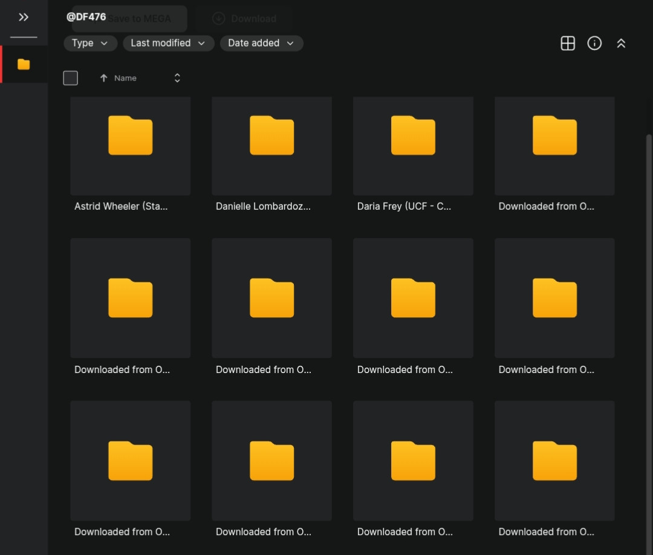Open the Last modified filter dropdown
The height and width of the screenshot is (555, 653).
coord(168,43)
